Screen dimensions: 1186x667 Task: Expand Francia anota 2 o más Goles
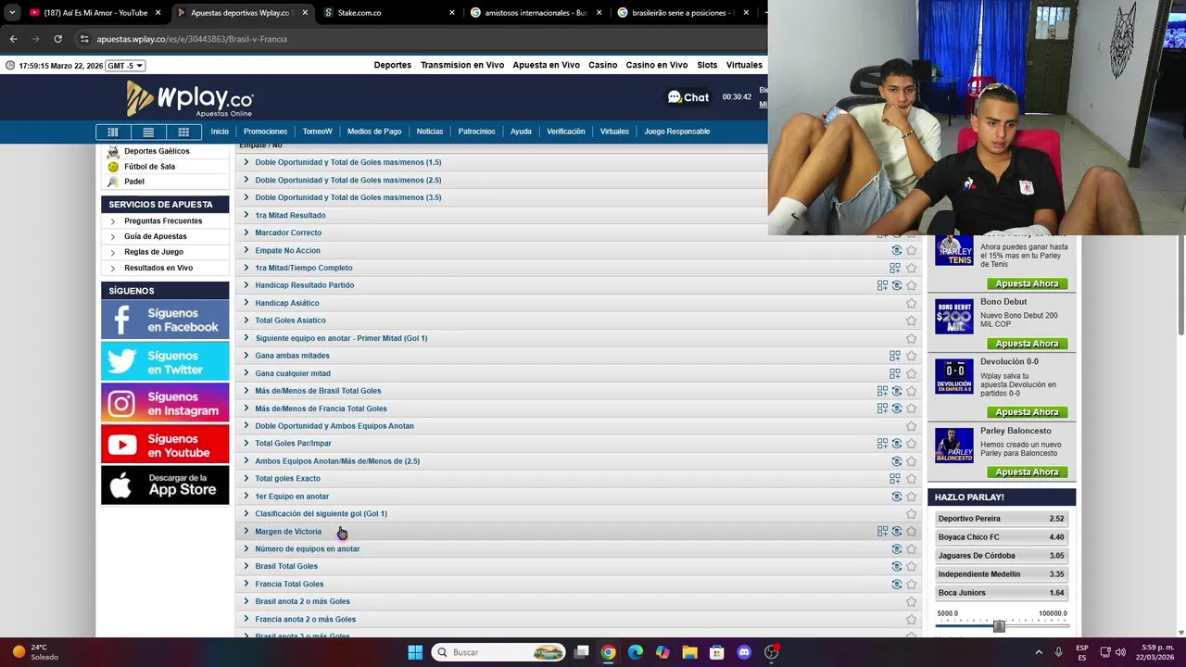tap(305, 620)
